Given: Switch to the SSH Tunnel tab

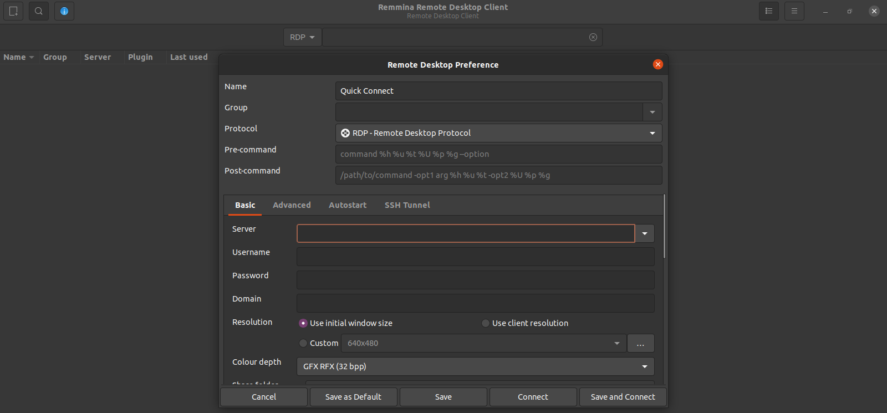Looking at the screenshot, I should tap(407, 205).
